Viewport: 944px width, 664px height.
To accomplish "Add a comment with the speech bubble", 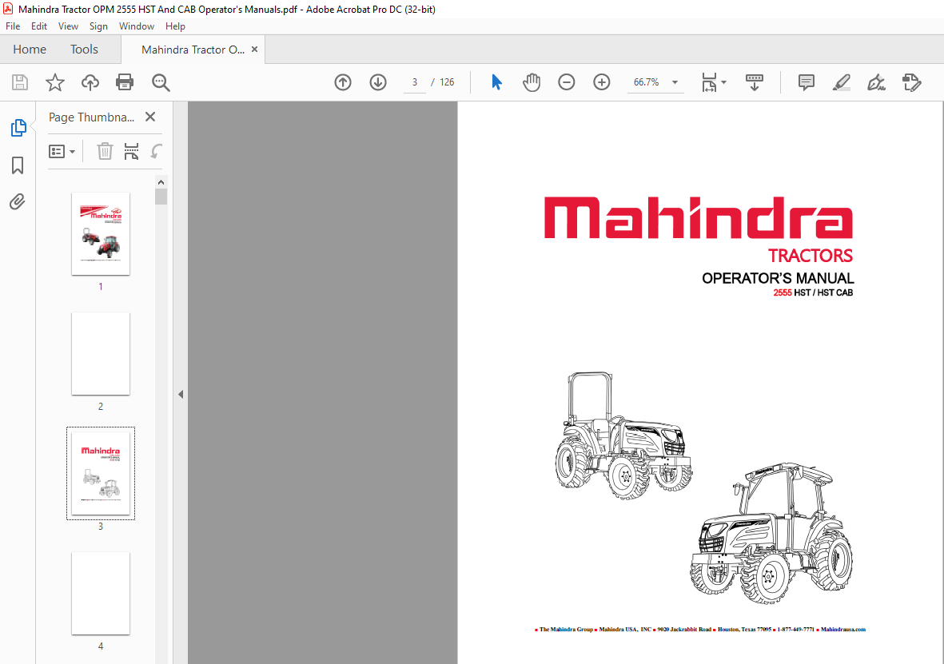I will (807, 82).
